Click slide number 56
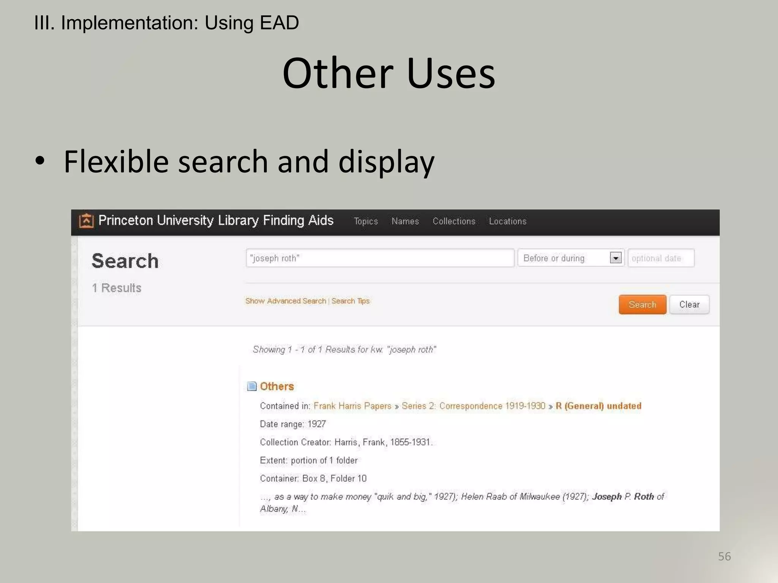778x583 pixels. coord(724,556)
